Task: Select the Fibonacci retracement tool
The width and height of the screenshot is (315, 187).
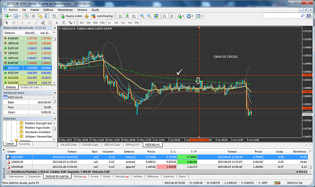Action: point(49,23)
